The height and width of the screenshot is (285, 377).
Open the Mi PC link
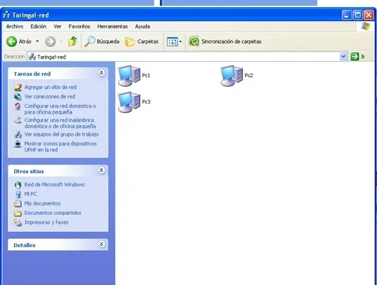coord(31,194)
